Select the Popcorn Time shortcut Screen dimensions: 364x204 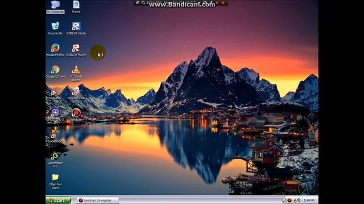[x=76, y=93]
